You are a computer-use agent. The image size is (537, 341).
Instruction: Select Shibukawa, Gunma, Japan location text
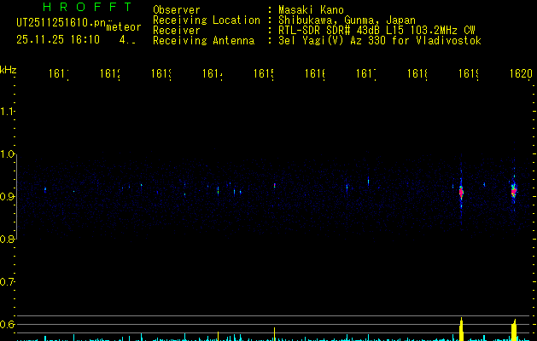[x=347, y=20]
